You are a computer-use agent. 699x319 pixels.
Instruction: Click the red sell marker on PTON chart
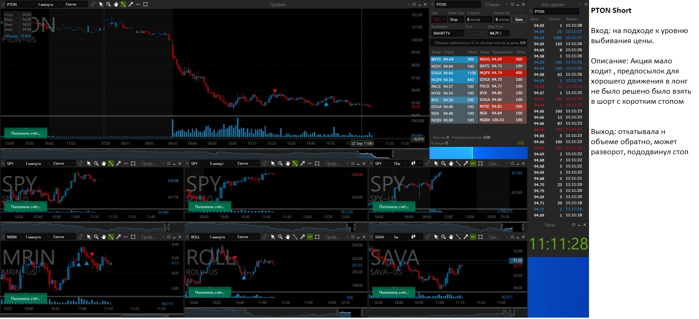(275, 92)
